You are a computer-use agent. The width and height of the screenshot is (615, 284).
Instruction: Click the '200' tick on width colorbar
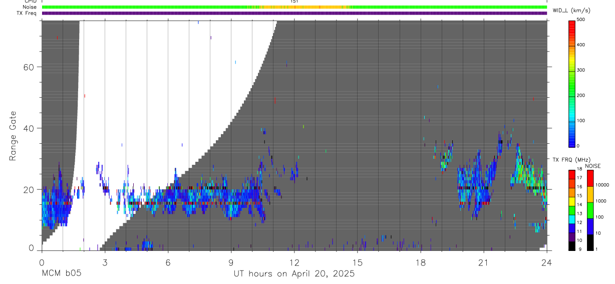(x=581, y=95)
